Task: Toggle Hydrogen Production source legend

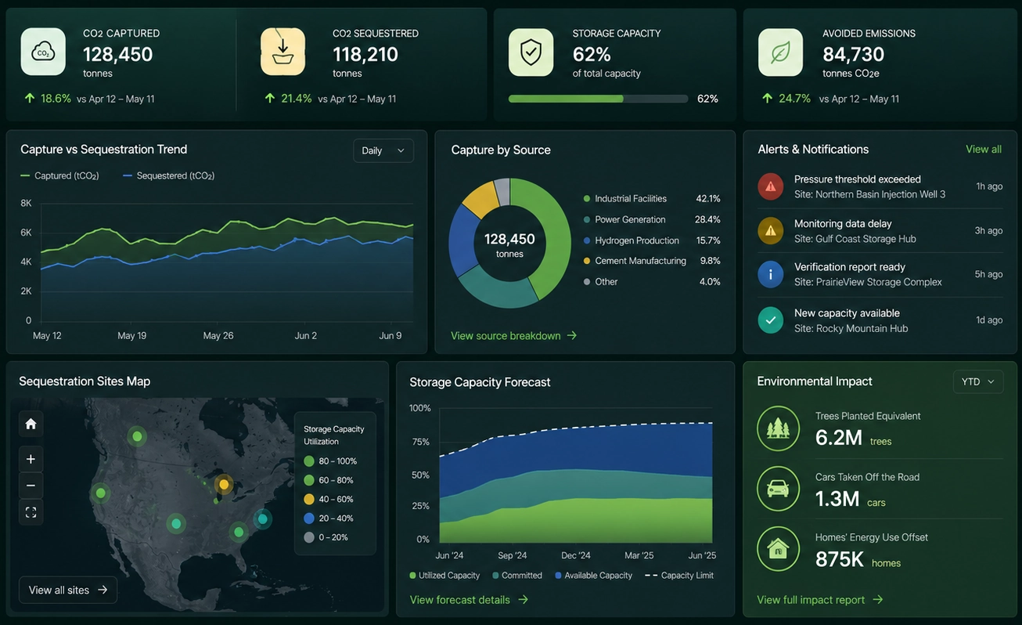Action: coord(652,240)
